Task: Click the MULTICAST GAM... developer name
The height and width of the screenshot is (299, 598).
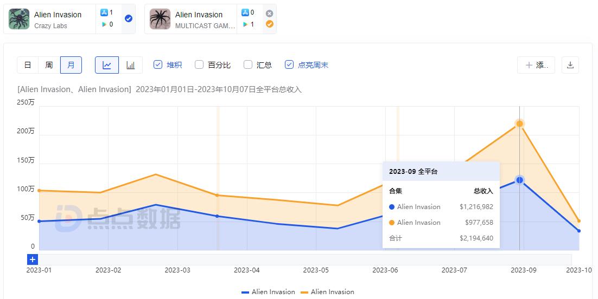Action: point(205,26)
